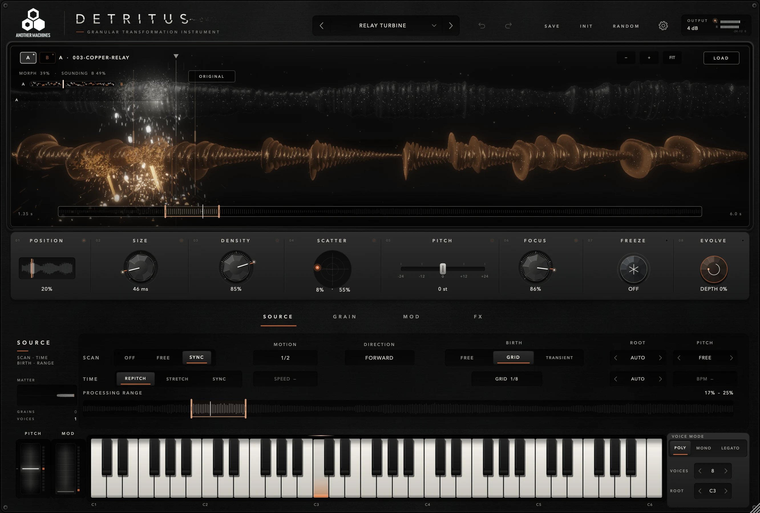760x513 pixels.
Task: Select sample slot A
Action: tap(28, 58)
